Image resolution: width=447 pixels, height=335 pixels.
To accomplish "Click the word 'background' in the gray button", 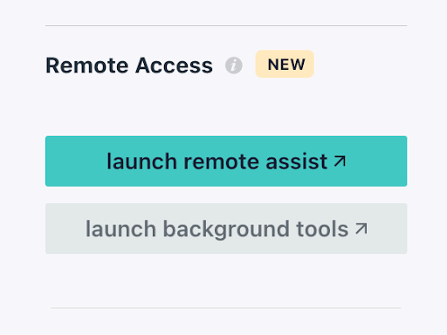I will click(x=226, y=230).
